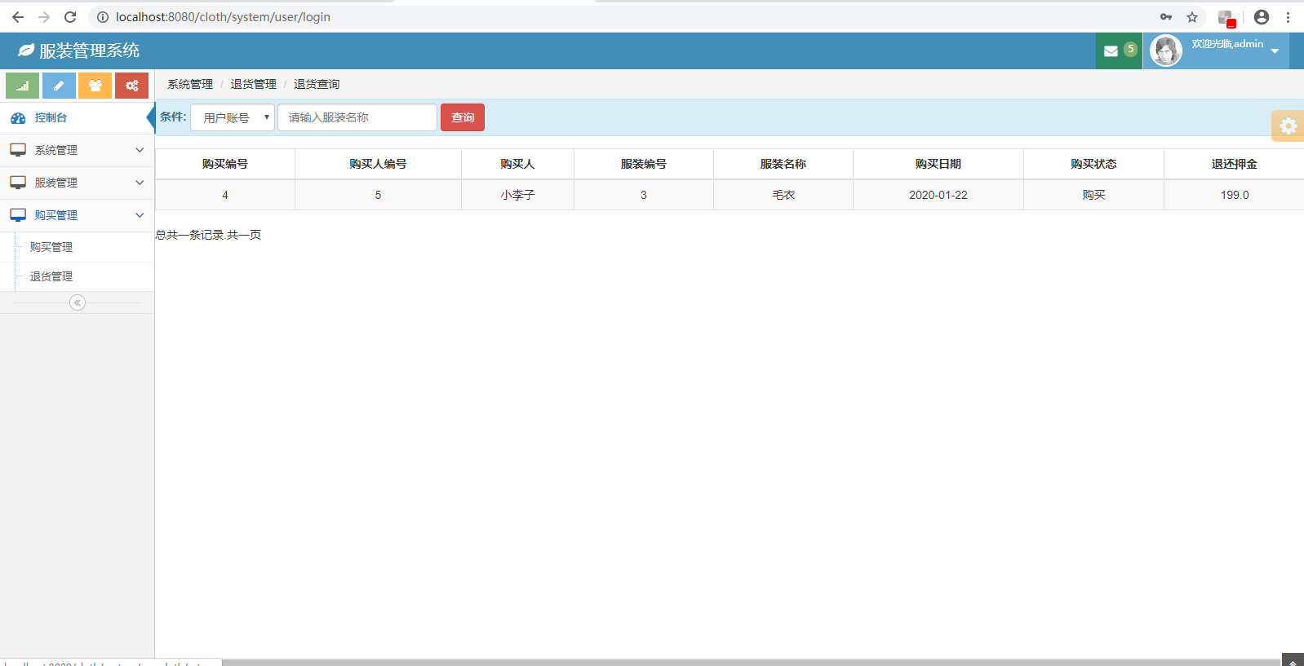The height and width of the screenshot is (666, 1304).
Task: Collapse the 购买管理 menu chevron
Action: (x=140, y=215)
